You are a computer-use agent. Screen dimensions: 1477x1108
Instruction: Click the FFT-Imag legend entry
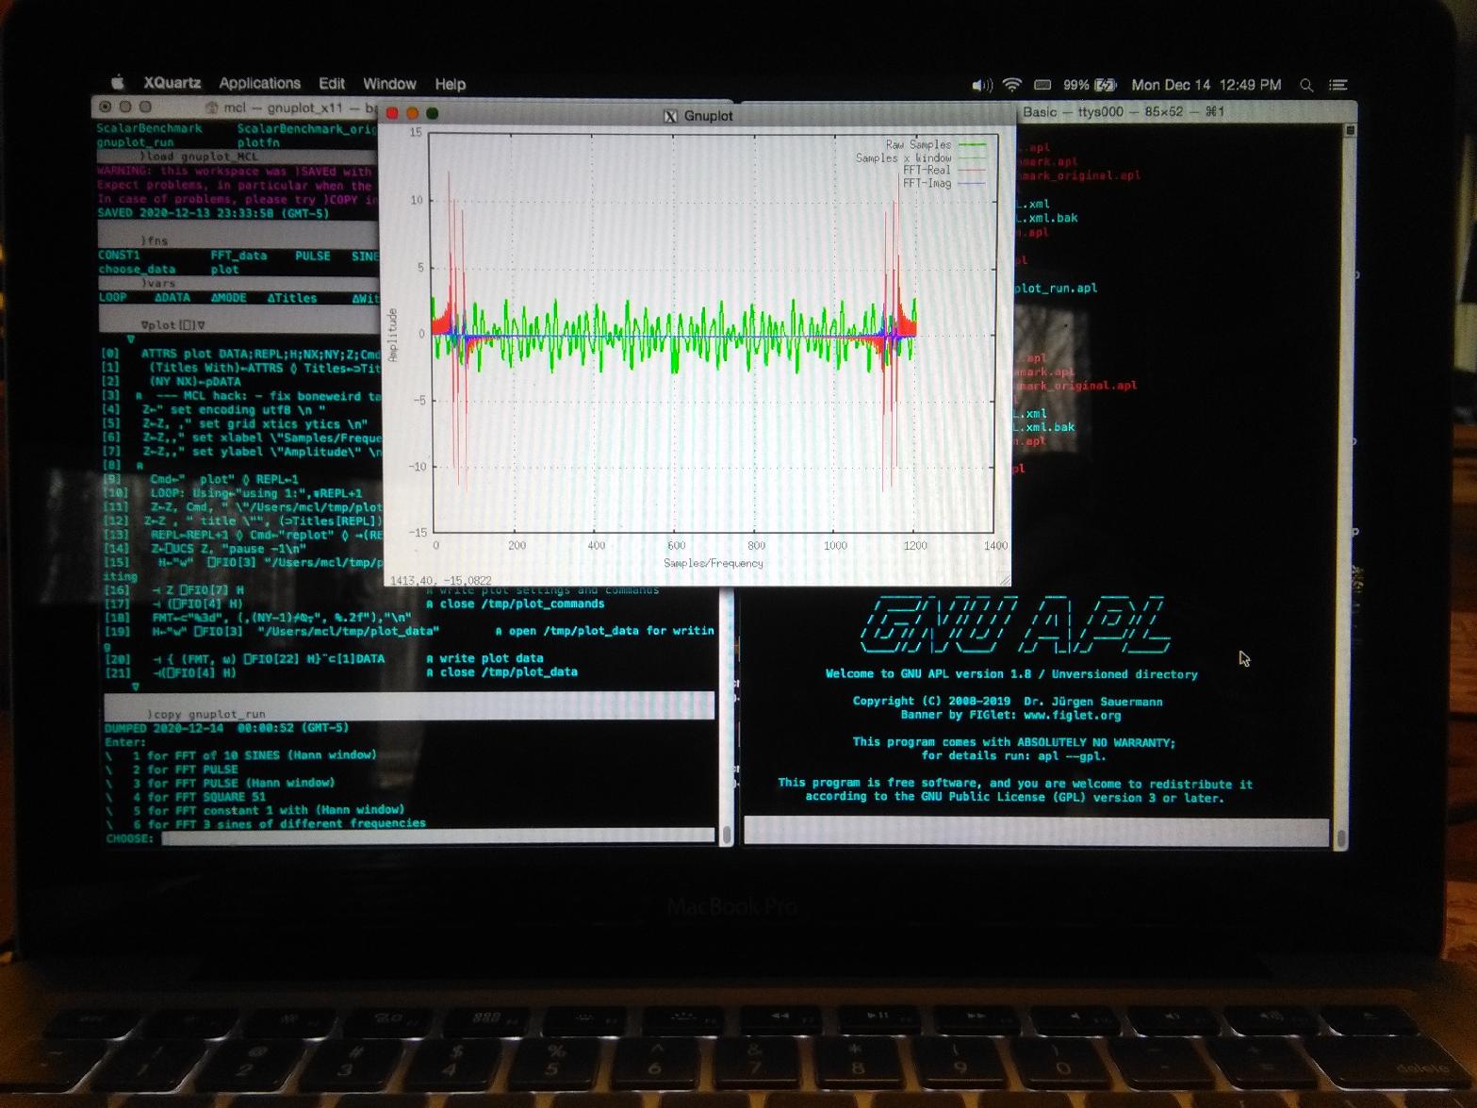tap(927, 183)
